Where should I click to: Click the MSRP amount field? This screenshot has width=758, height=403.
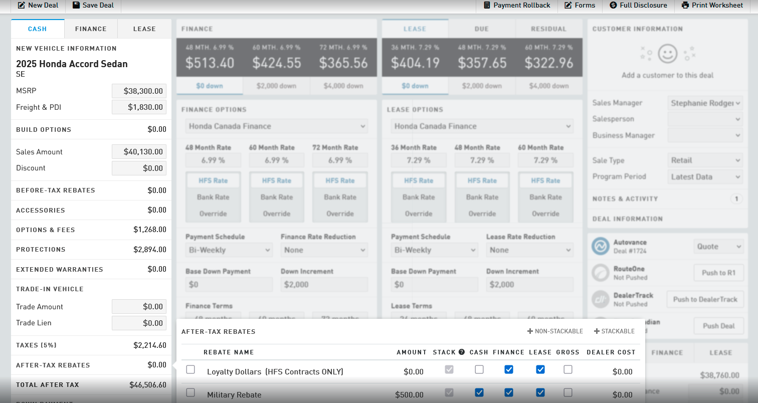click(139, 91)
